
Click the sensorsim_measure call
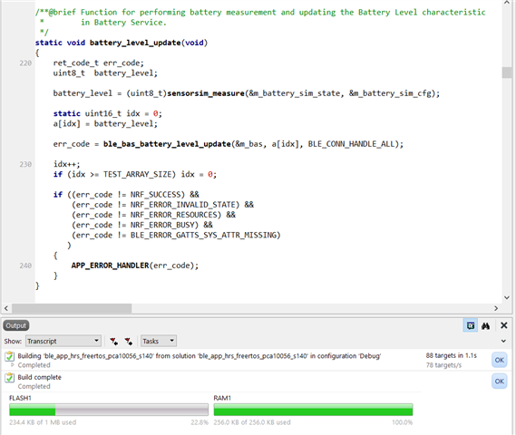[x=206, y=93]
